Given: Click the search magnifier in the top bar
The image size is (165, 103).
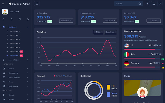Looking at the screenshot, I should click(140, 4).
